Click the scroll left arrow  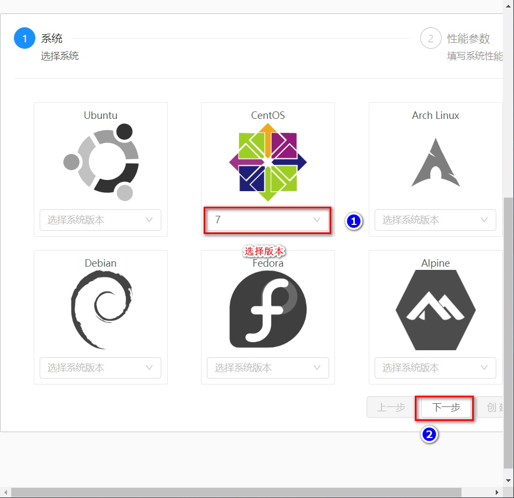pyautogui.click(x=5, y=493)
